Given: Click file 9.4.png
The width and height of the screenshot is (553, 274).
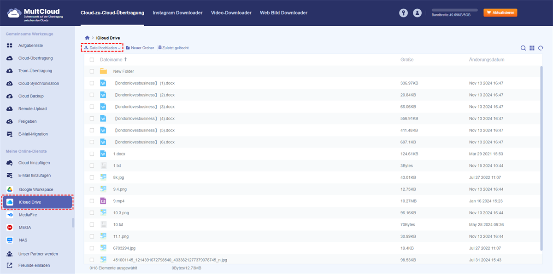Looking at the screenshot, I should tap(120, 189).
